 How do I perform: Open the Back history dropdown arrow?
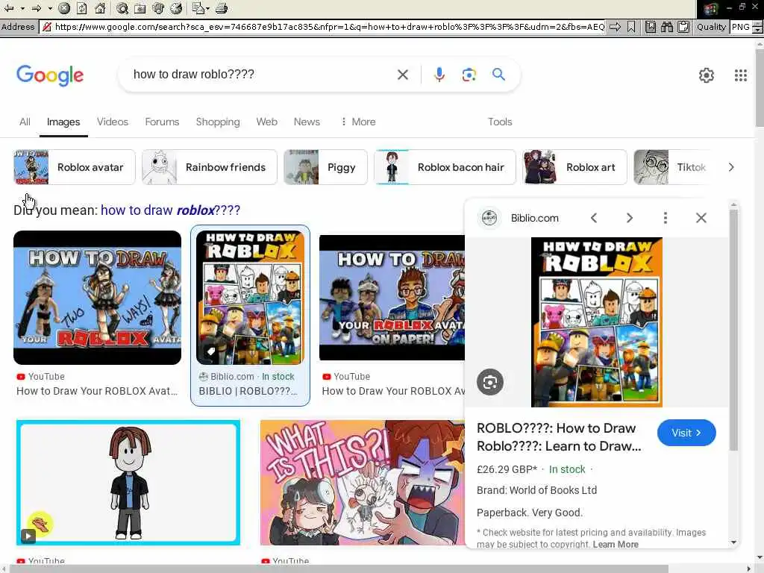pos(22,8)
